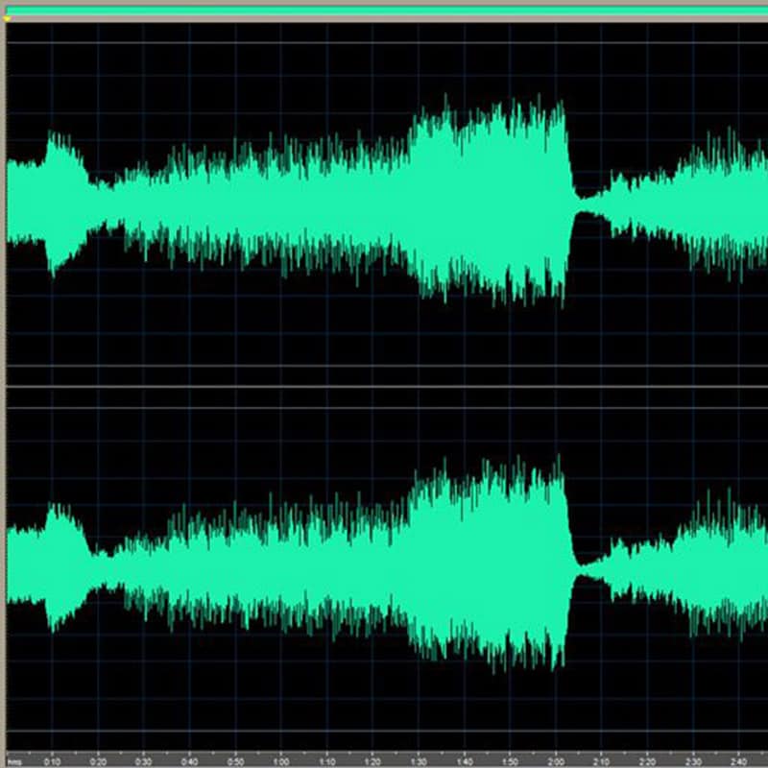Click the 2:20 mark on the time ruler
Image resolution: width=768 pixels, height=768 pixels.
[x=648, y=762]
